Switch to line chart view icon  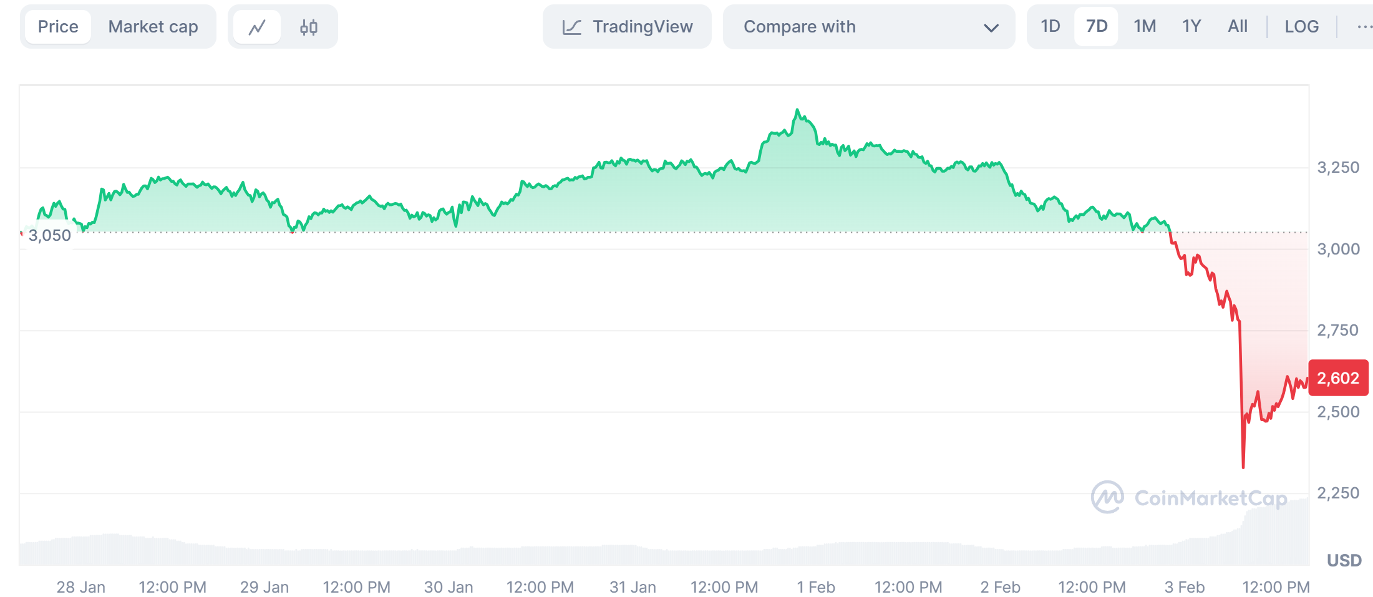point(257,27)
